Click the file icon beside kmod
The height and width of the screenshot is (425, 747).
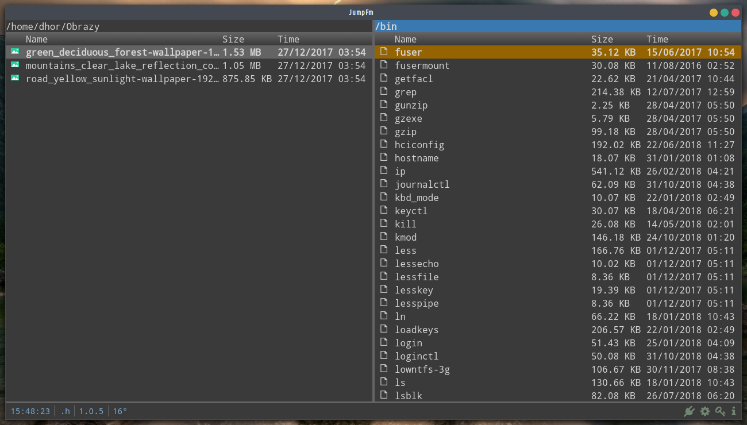[x=384, y=237]
